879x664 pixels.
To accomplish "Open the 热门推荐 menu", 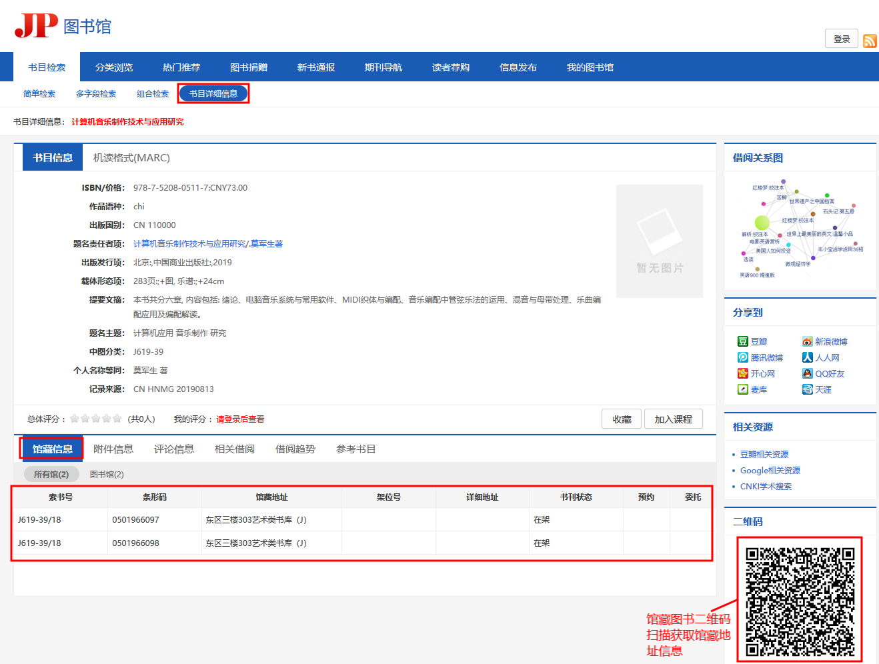I will click(181, 67).
